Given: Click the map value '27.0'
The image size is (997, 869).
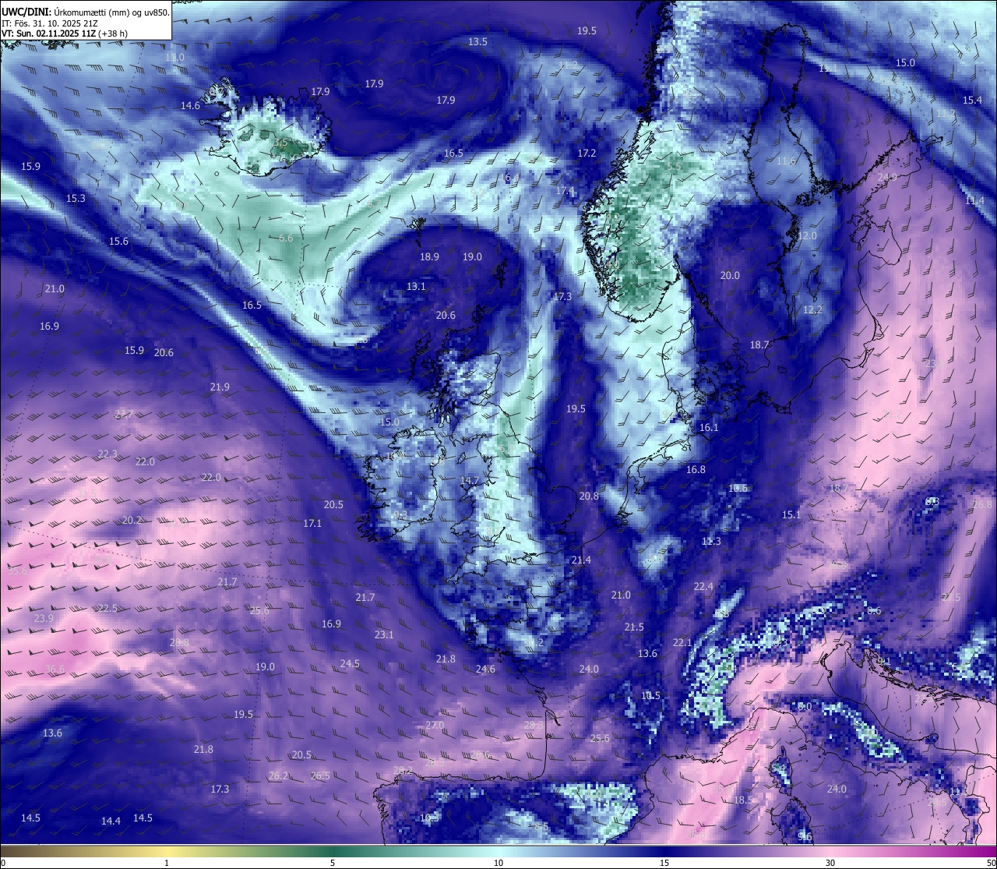Looking at the screenshot, I should tap(435, 725).
